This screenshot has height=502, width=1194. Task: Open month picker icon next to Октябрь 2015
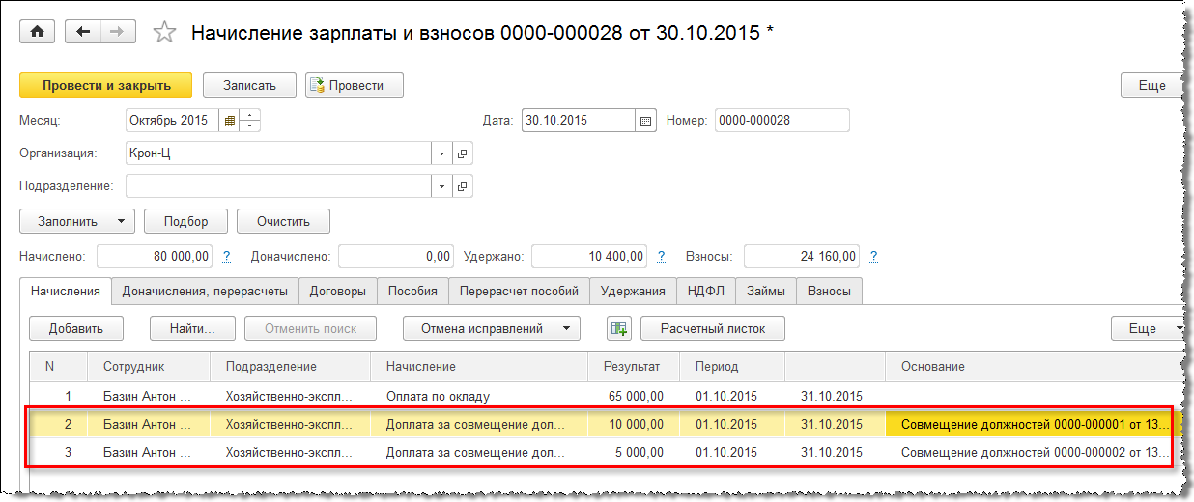(230, 121)
